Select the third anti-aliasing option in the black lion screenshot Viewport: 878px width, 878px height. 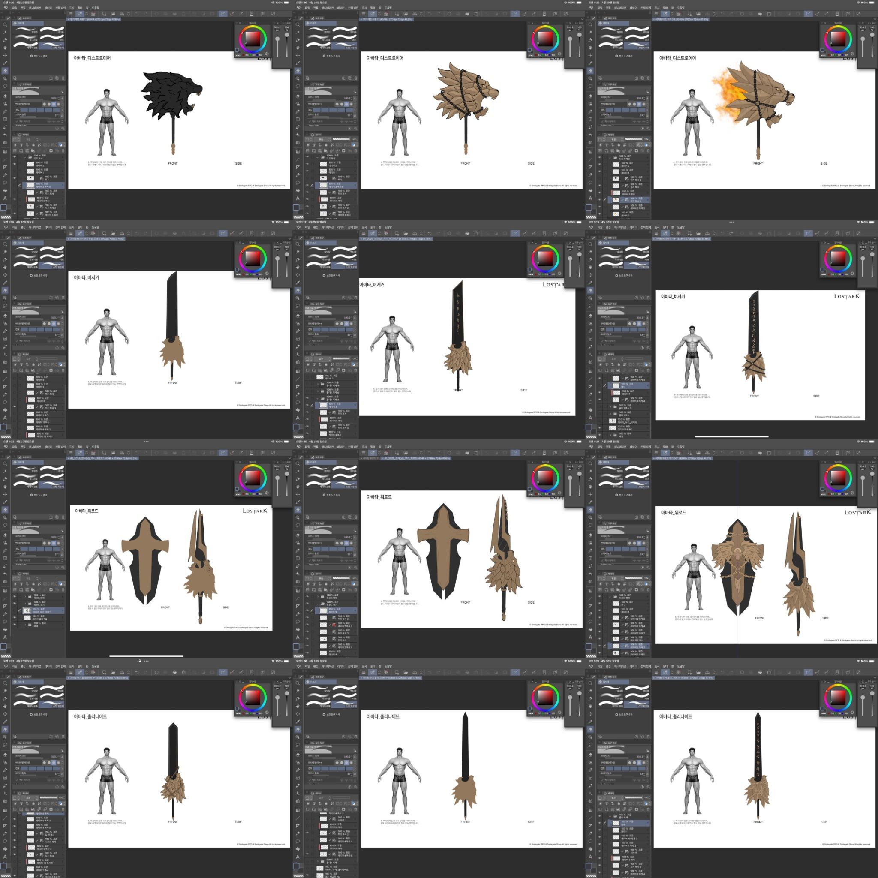[x=54, y=104]
